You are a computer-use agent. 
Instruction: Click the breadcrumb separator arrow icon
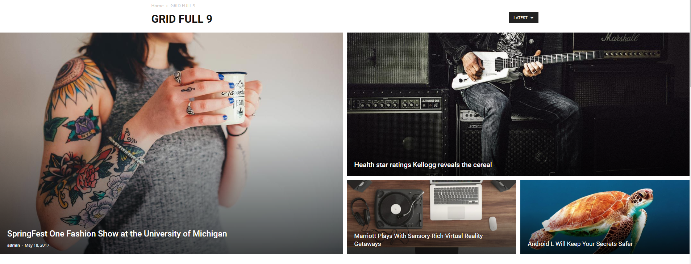point(167,6)
